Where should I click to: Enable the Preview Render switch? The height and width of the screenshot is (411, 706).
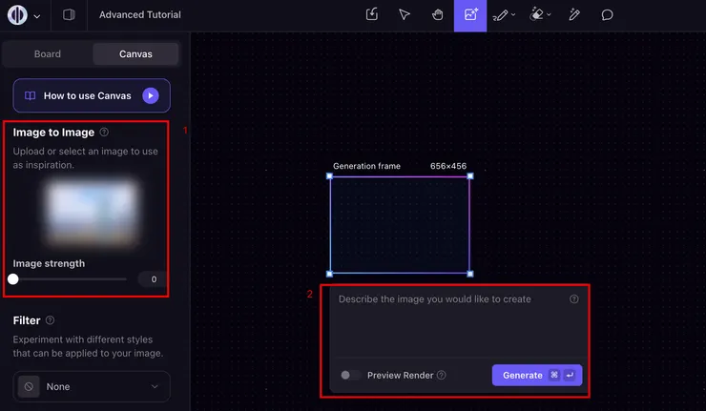(351, 376)
